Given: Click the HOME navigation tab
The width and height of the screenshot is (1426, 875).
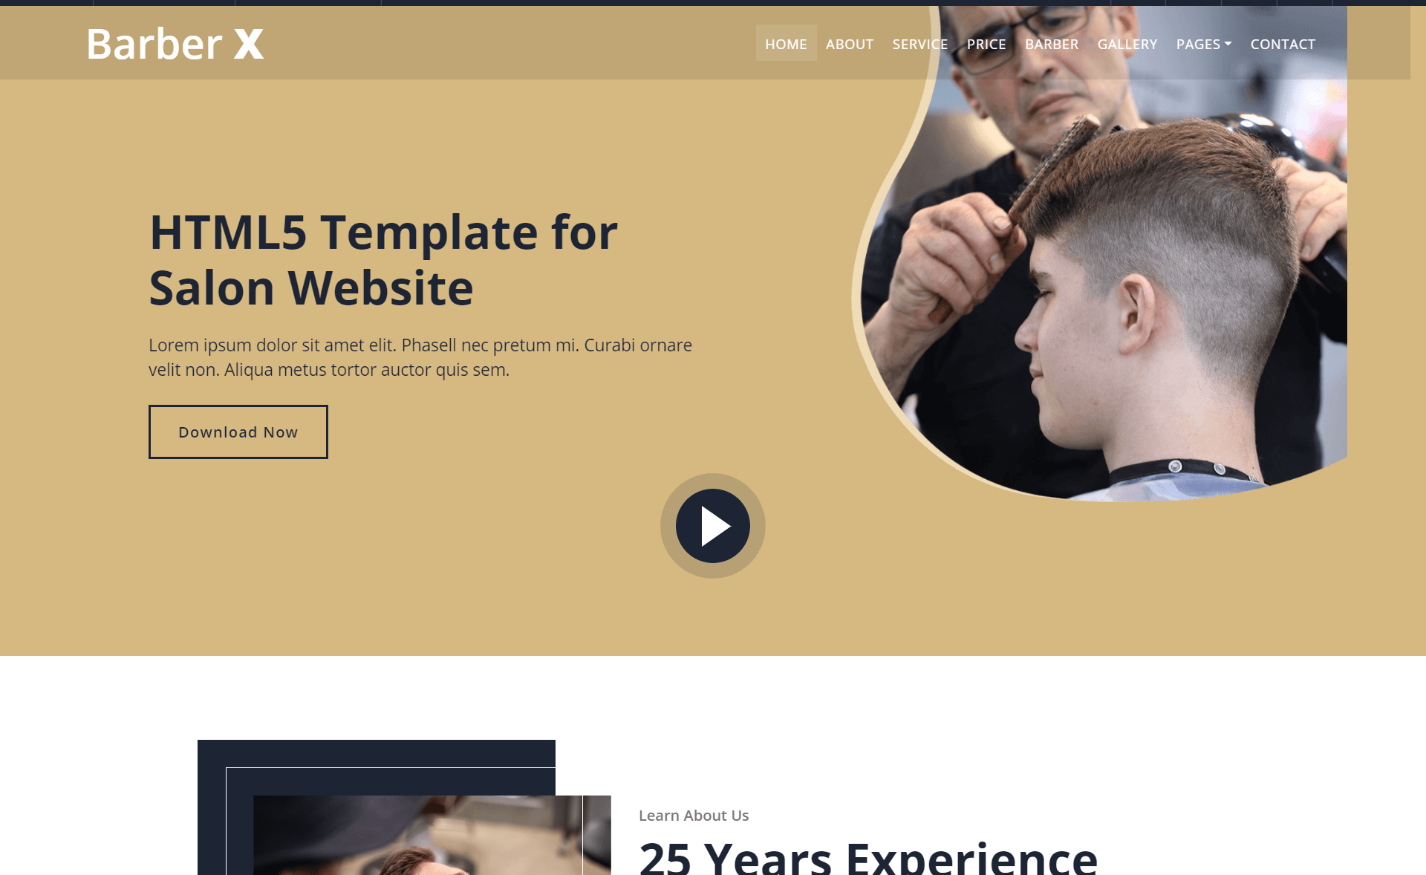Looking at the screenshot, I should 785,42.
